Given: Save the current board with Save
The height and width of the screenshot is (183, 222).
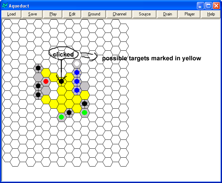Looking at the screenshot, I should tap(33, 14).
